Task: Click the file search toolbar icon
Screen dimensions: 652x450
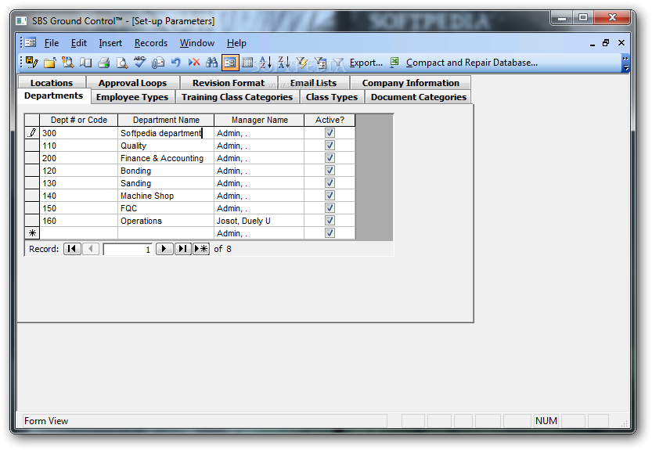Action: click(x=68, y=63)
